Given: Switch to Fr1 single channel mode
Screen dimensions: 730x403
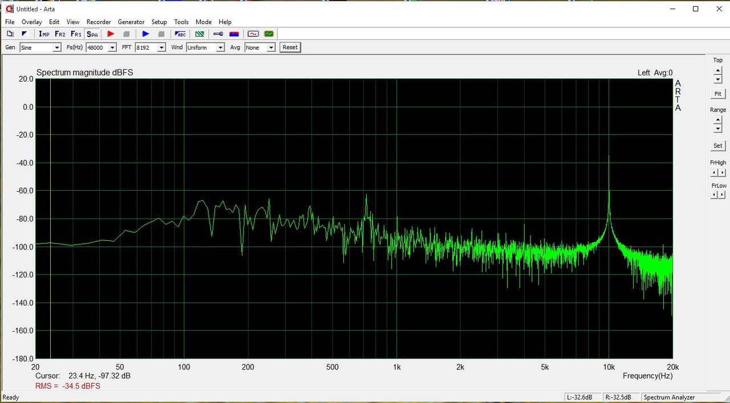Looking at the screenshot, I should [76, 34].
